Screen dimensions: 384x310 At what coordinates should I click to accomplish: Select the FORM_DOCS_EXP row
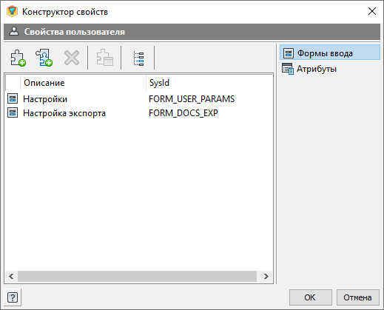(x=139, y=113)
